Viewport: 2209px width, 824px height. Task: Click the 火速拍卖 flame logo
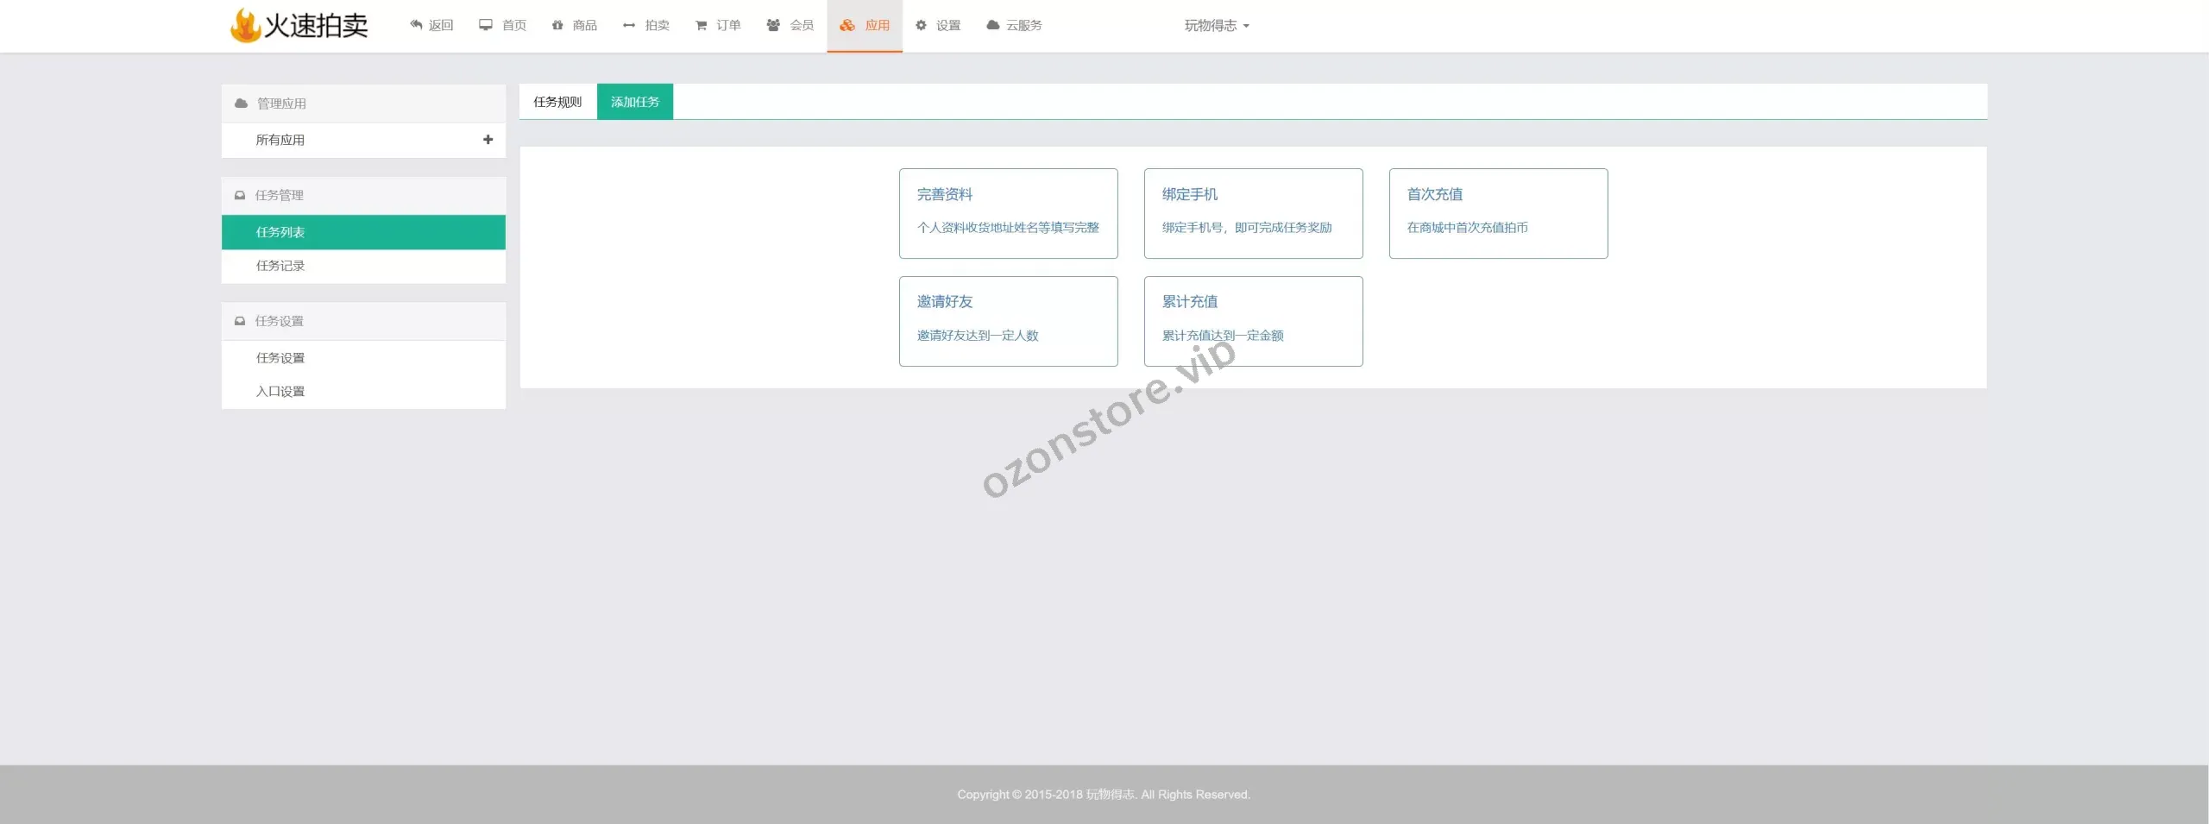(x=245, y=26)
